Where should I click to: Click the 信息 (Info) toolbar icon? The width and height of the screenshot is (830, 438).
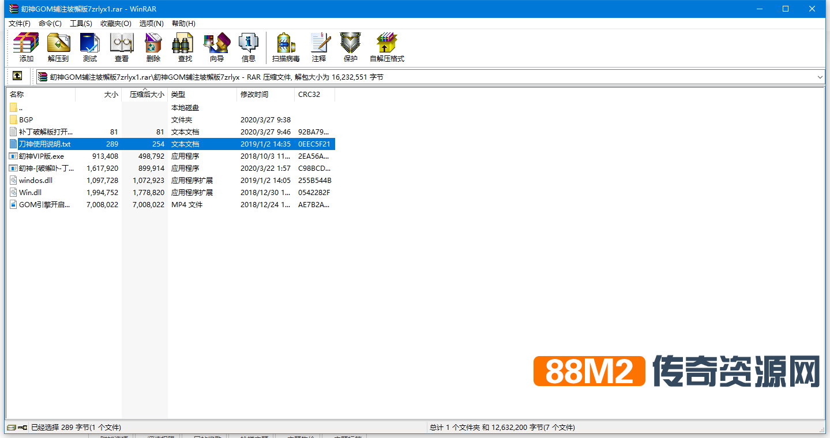pyautogui.click(x=249, y=43)
